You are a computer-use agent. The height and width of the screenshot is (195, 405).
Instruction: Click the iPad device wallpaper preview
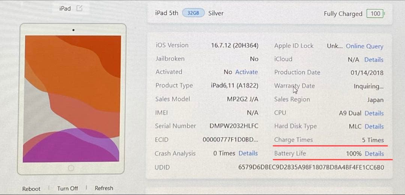(x=72, y=99)
